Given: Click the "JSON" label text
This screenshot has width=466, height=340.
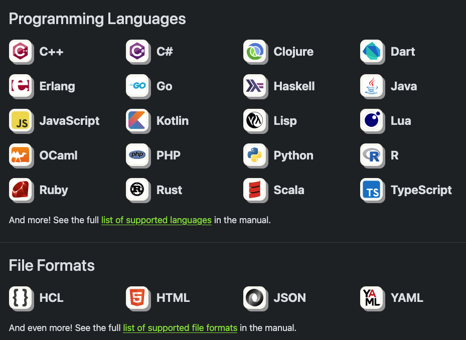Looking at the screenshot, I should [x=289, y=298].
